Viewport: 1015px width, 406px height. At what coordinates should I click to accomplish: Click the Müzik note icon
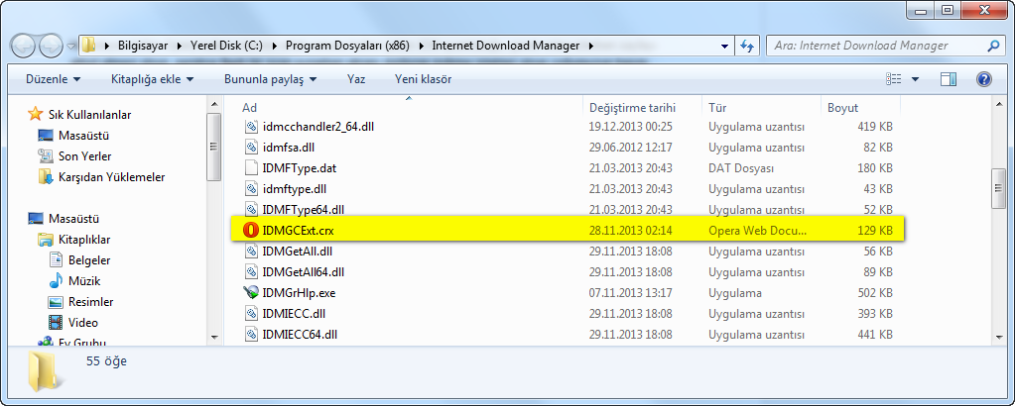56,281
